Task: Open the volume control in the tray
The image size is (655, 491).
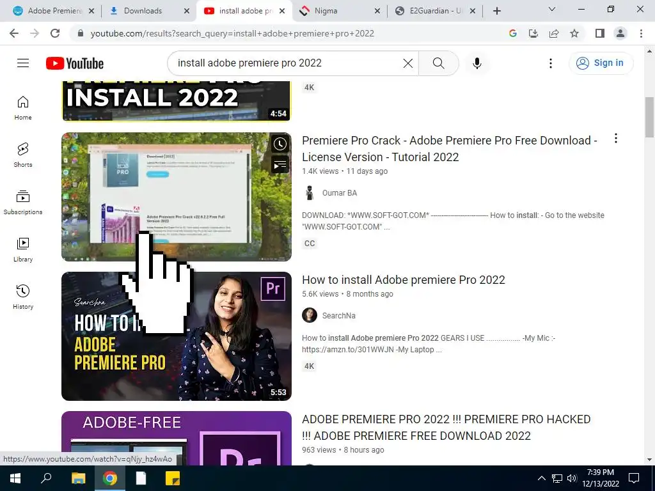Action: (572, 478)
